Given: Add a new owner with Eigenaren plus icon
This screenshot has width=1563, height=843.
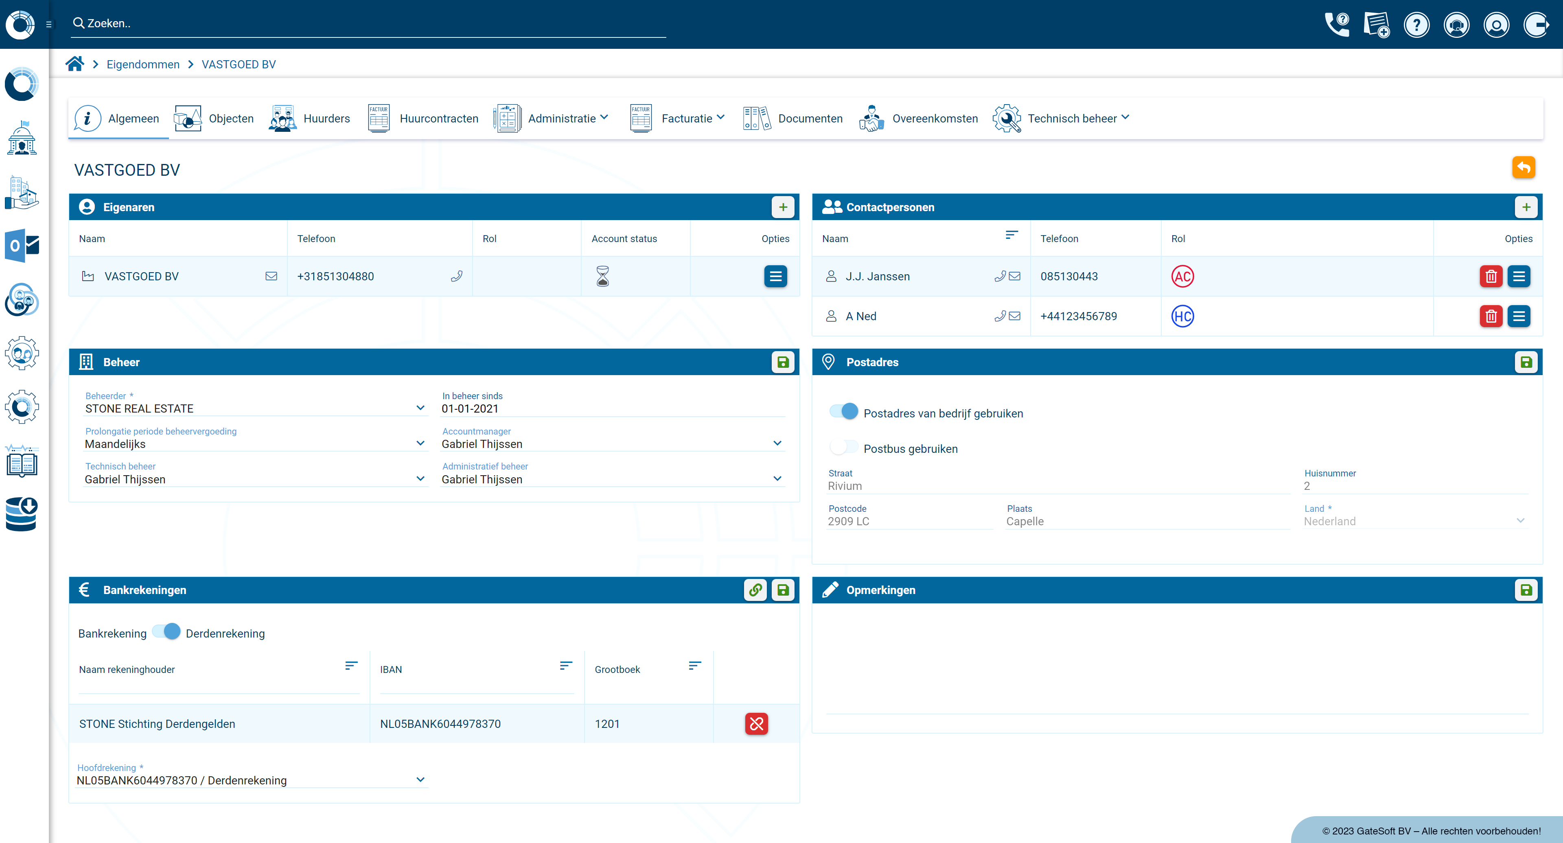Looking at the screenshot, I should click(x=783, y=207).
